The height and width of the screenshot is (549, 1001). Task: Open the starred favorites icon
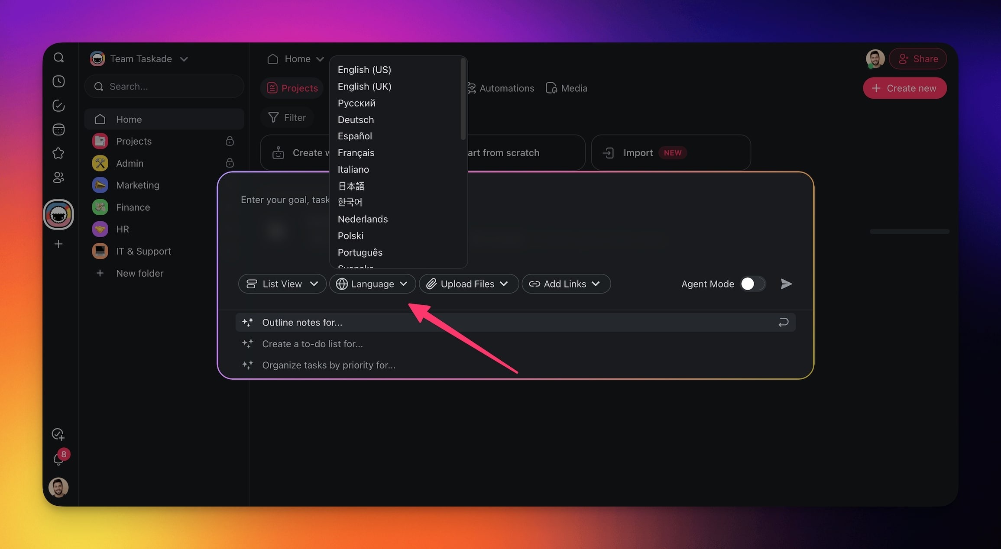point(58,153)
